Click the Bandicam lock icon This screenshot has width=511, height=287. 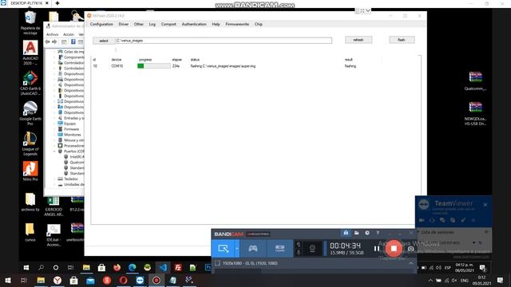point(346,233)
